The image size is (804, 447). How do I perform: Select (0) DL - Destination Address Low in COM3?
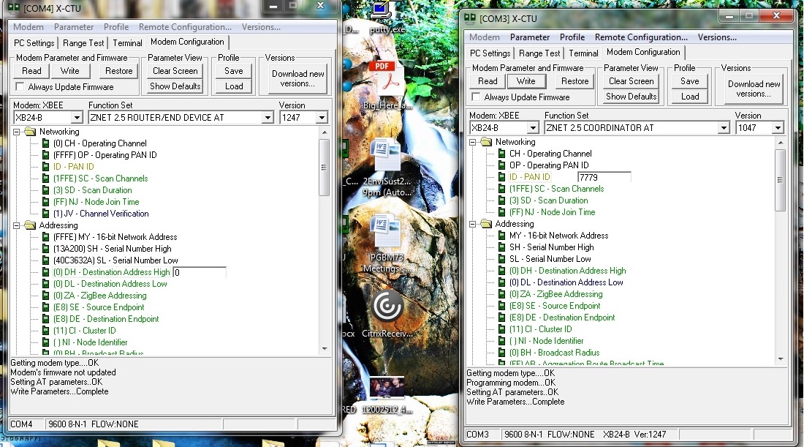566,282
